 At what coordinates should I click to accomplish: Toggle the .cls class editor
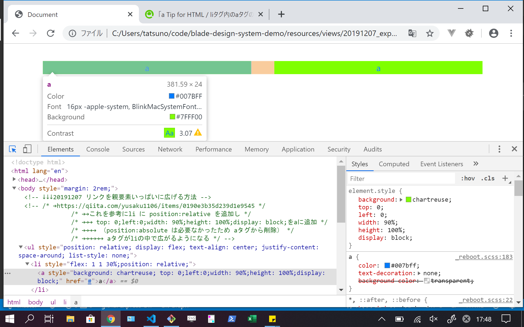click(x=488, y=178)
